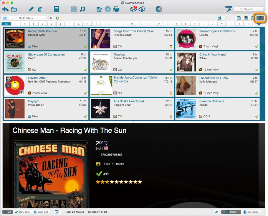This screenshot has width=268, height=216.
Task: Click the US flag icon in details
Action: pos(106,148)
